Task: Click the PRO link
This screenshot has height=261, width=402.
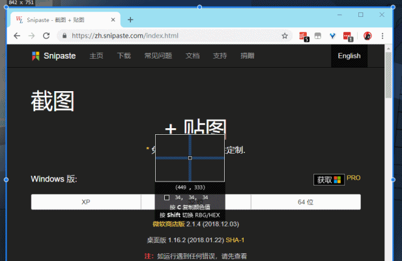Action: (x=354, y=178)
